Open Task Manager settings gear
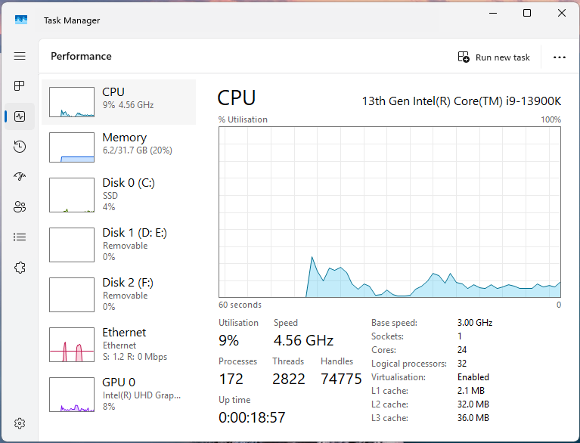 20,423
